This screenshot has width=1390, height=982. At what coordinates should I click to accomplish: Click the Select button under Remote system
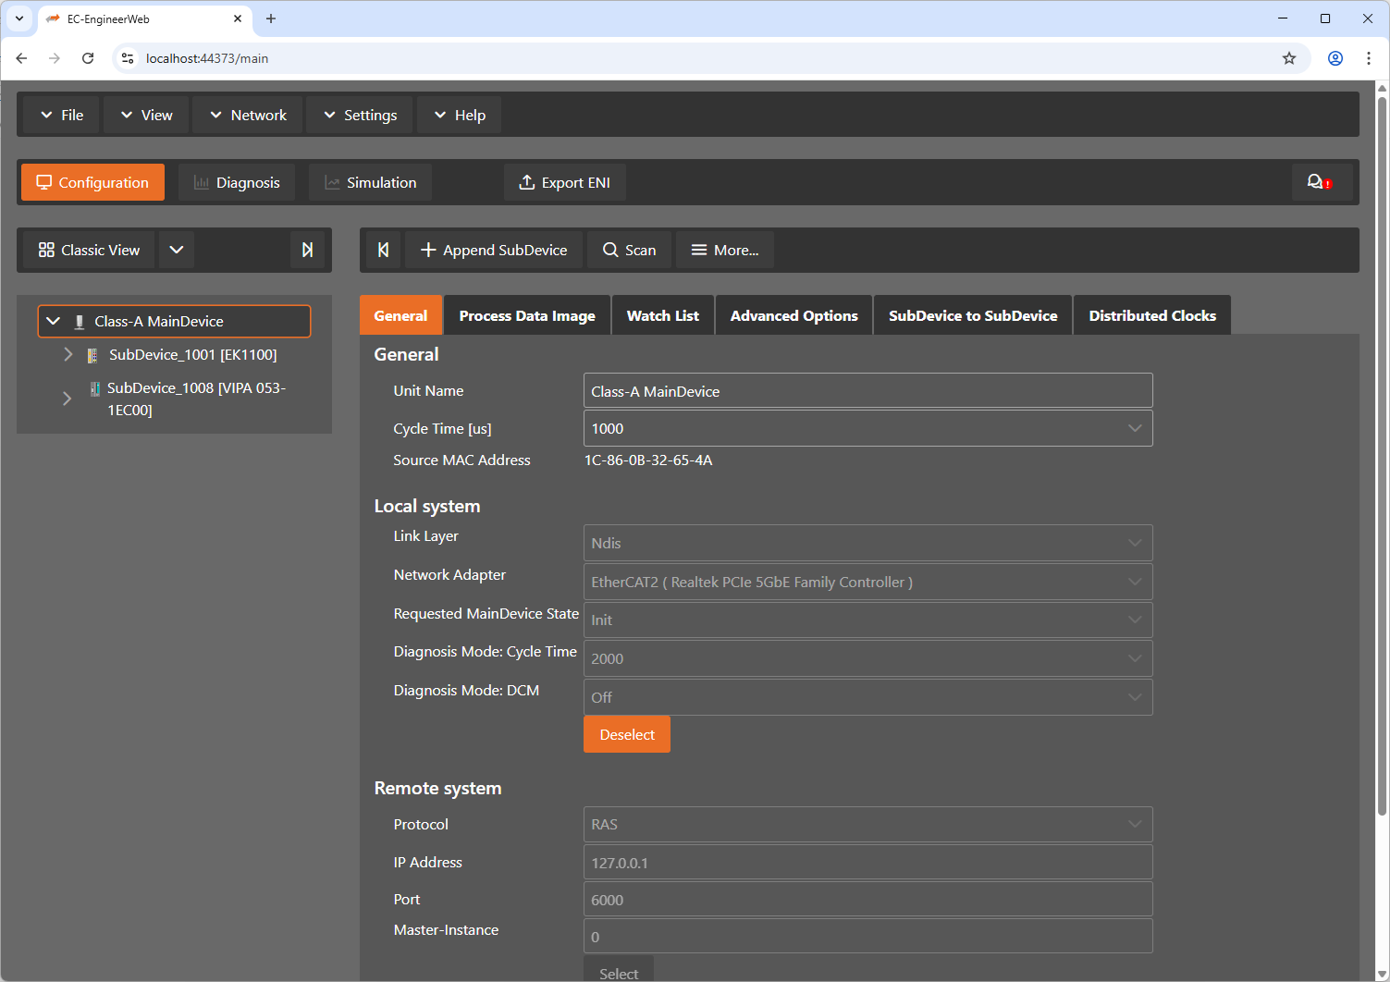point(619,969)
